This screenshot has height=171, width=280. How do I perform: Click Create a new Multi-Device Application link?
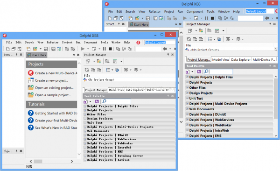click(x=56, y=73)
